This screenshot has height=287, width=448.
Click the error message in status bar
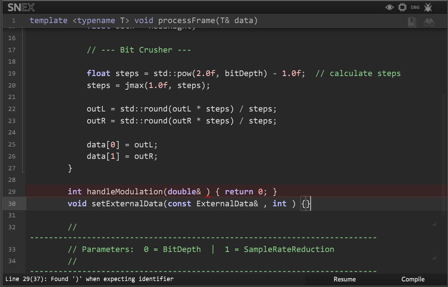click(x=89, y=279)
